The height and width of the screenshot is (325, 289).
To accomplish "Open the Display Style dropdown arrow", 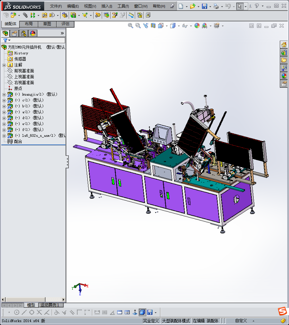I will [179, 26].
